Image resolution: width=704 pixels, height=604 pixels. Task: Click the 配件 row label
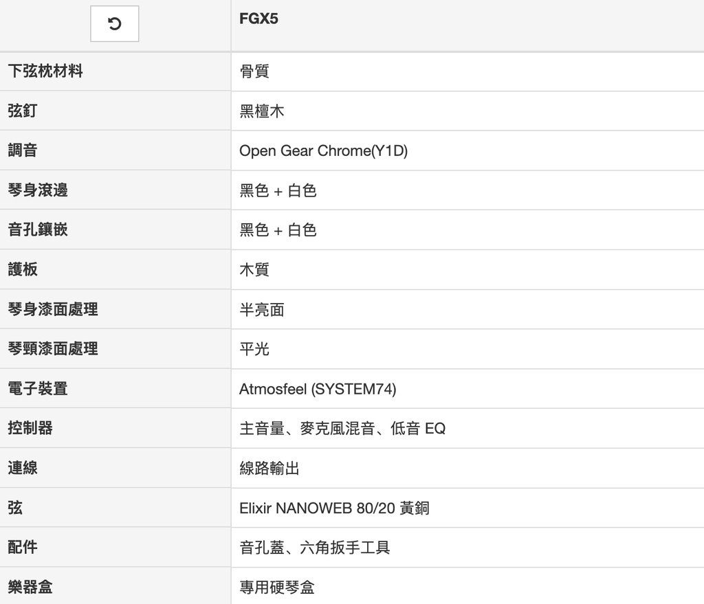[23, 546]
